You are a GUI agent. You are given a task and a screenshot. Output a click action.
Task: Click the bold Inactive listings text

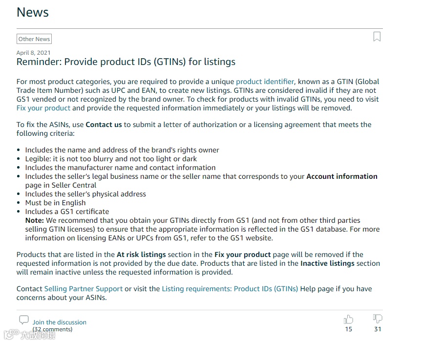tap(327, 263)
